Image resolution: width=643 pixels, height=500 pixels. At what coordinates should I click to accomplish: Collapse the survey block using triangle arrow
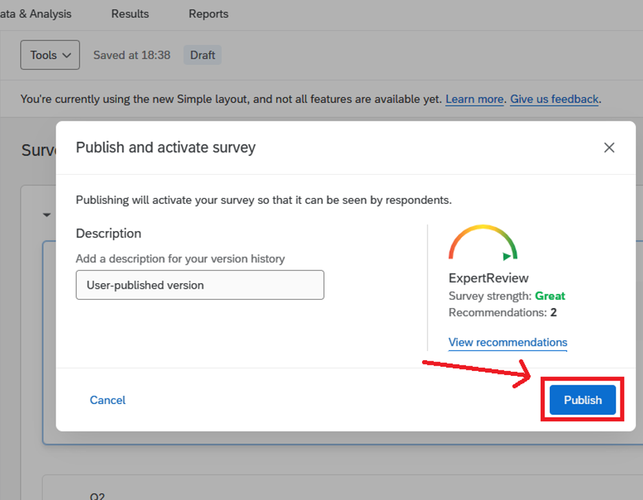click(47, 215)
